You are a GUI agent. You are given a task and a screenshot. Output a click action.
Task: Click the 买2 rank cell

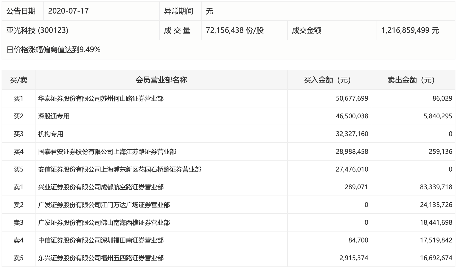19,116
